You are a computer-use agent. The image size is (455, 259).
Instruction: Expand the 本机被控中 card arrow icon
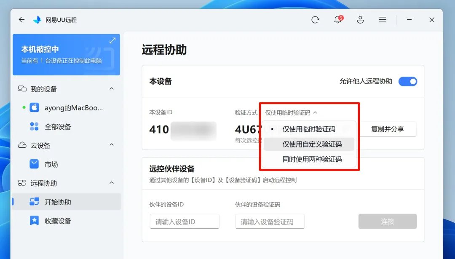tap(112, 40)
